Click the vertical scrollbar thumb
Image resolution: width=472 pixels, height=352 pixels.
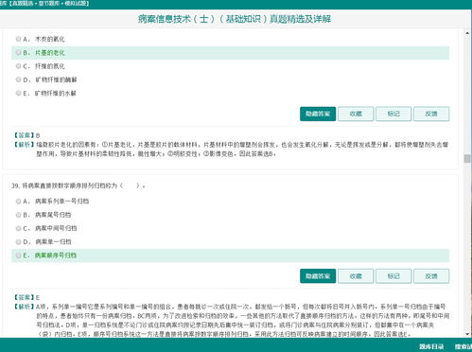tap(467, 159)
